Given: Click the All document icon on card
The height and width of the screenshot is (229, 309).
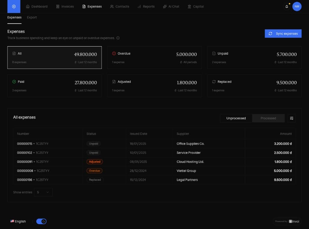Looking at the screenshot, I should coord(14,53).
